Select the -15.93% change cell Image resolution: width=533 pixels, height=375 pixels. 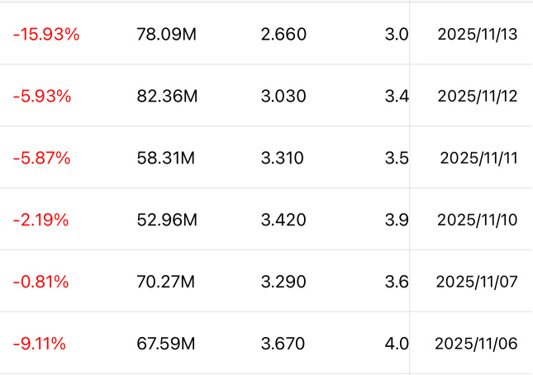tap(46, 35)
